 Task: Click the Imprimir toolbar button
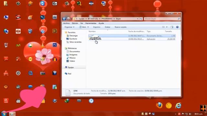click(x=97, y=27)
